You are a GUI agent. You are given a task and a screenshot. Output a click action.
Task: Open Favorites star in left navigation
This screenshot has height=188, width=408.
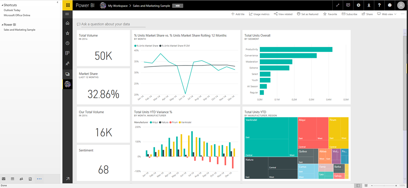[x=67, y=33]
